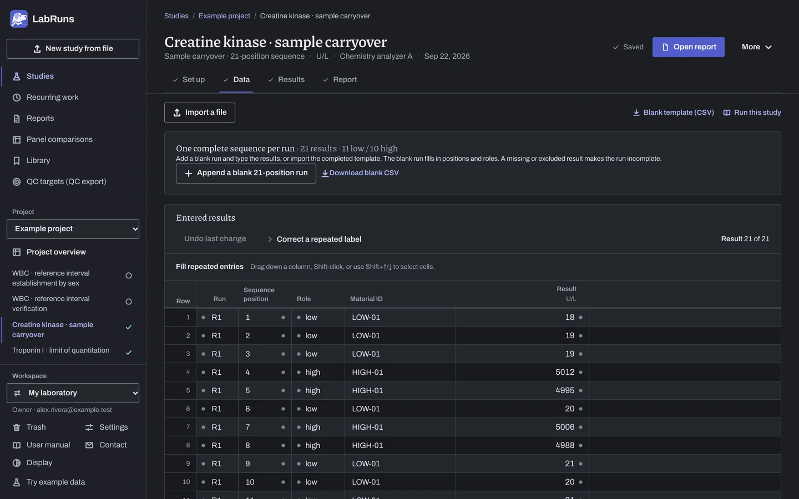Open the Library

click(73, 161)
